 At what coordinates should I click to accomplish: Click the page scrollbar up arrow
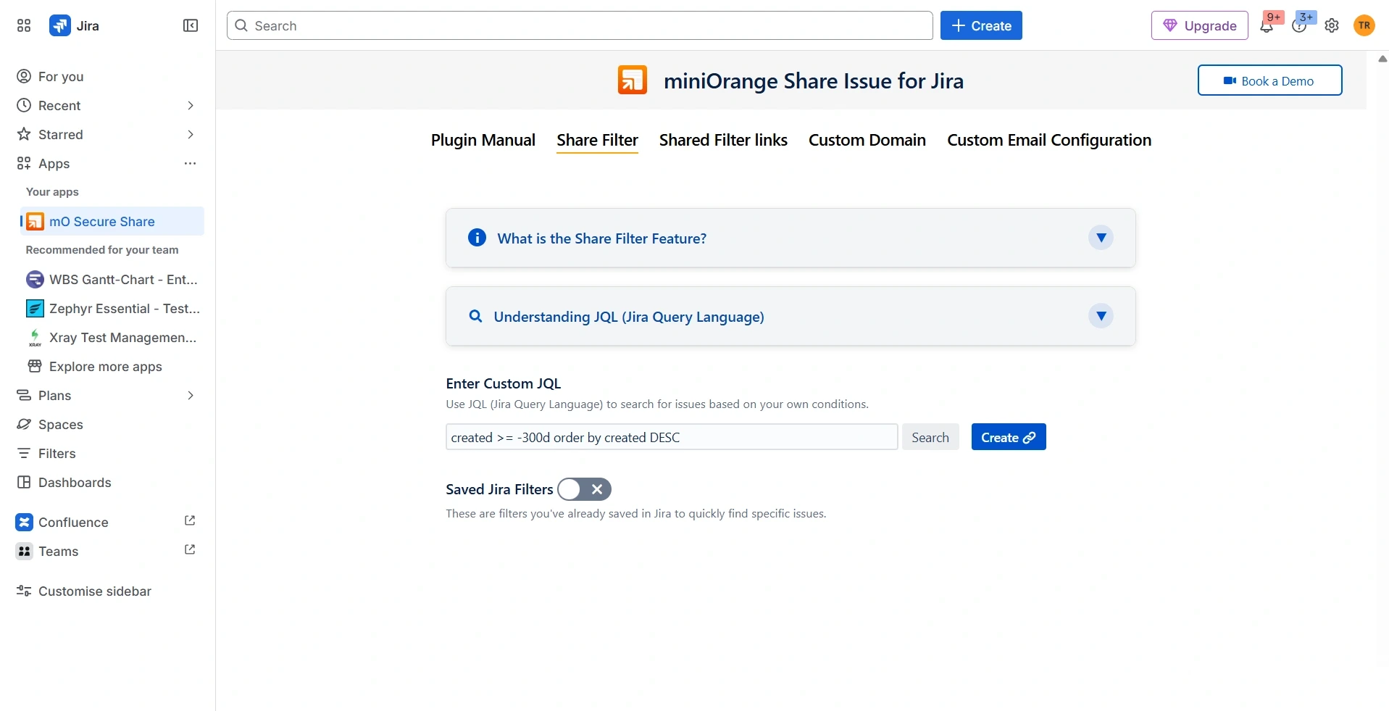(x=1382, y=59)
